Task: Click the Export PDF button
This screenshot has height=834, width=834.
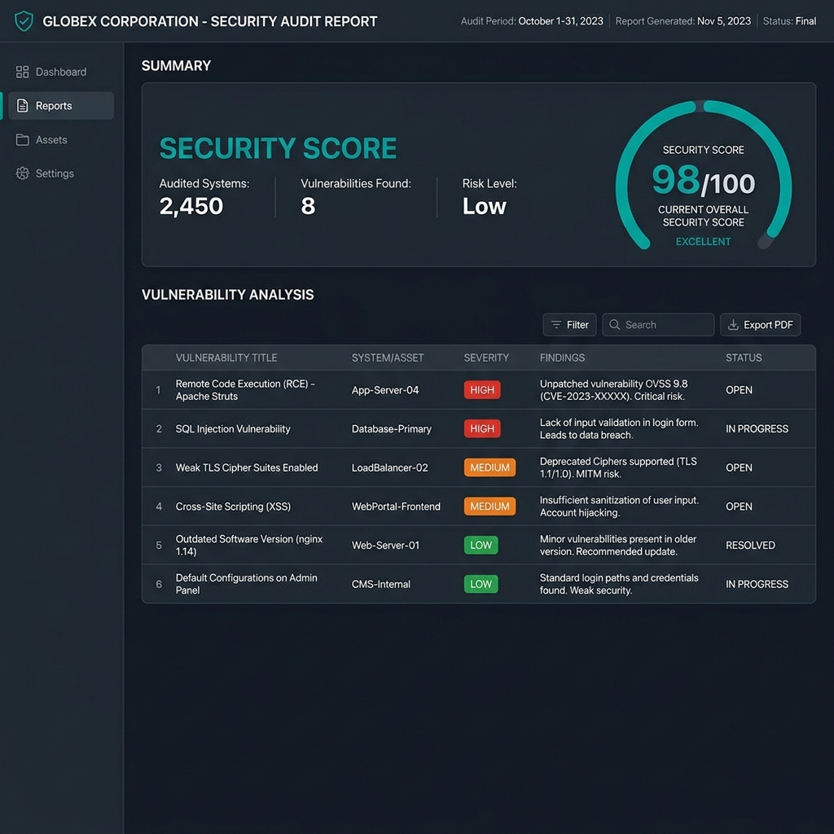Action: coord(760,325)
